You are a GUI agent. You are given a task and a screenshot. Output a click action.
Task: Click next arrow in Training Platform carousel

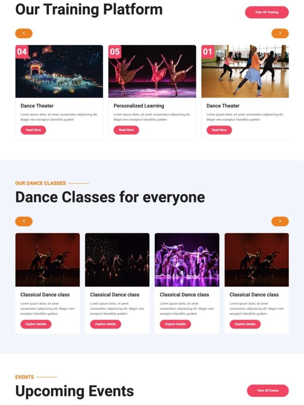tap(280, 33)
